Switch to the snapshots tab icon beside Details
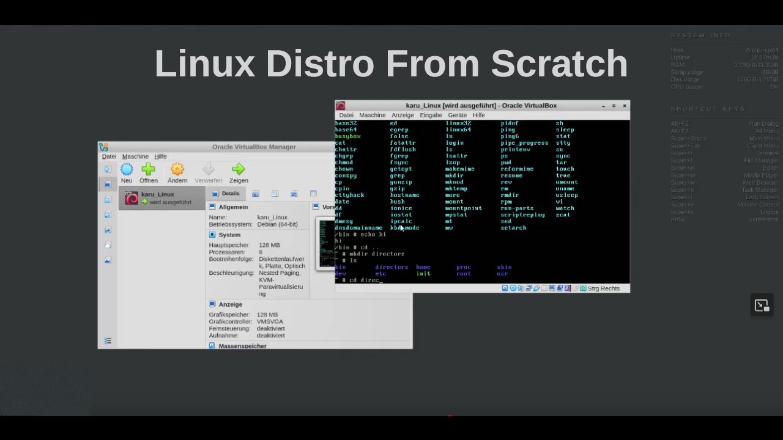783x440 pixels. [x=256, y=194]
